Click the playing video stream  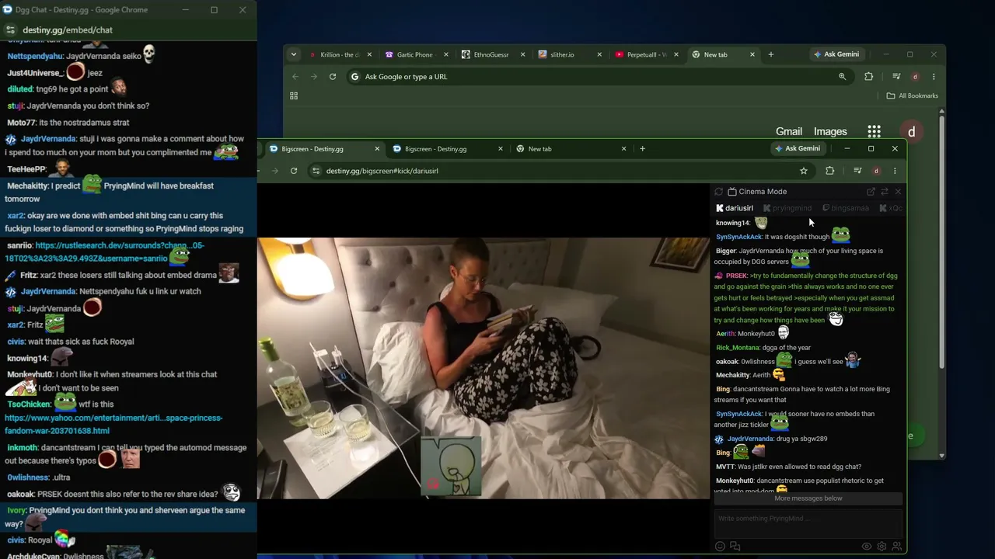tap(484, 367)
